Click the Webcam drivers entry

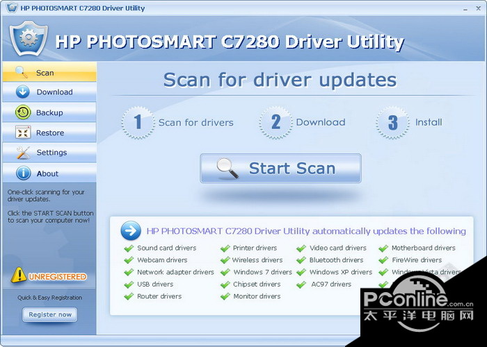(x=162, y=260)
